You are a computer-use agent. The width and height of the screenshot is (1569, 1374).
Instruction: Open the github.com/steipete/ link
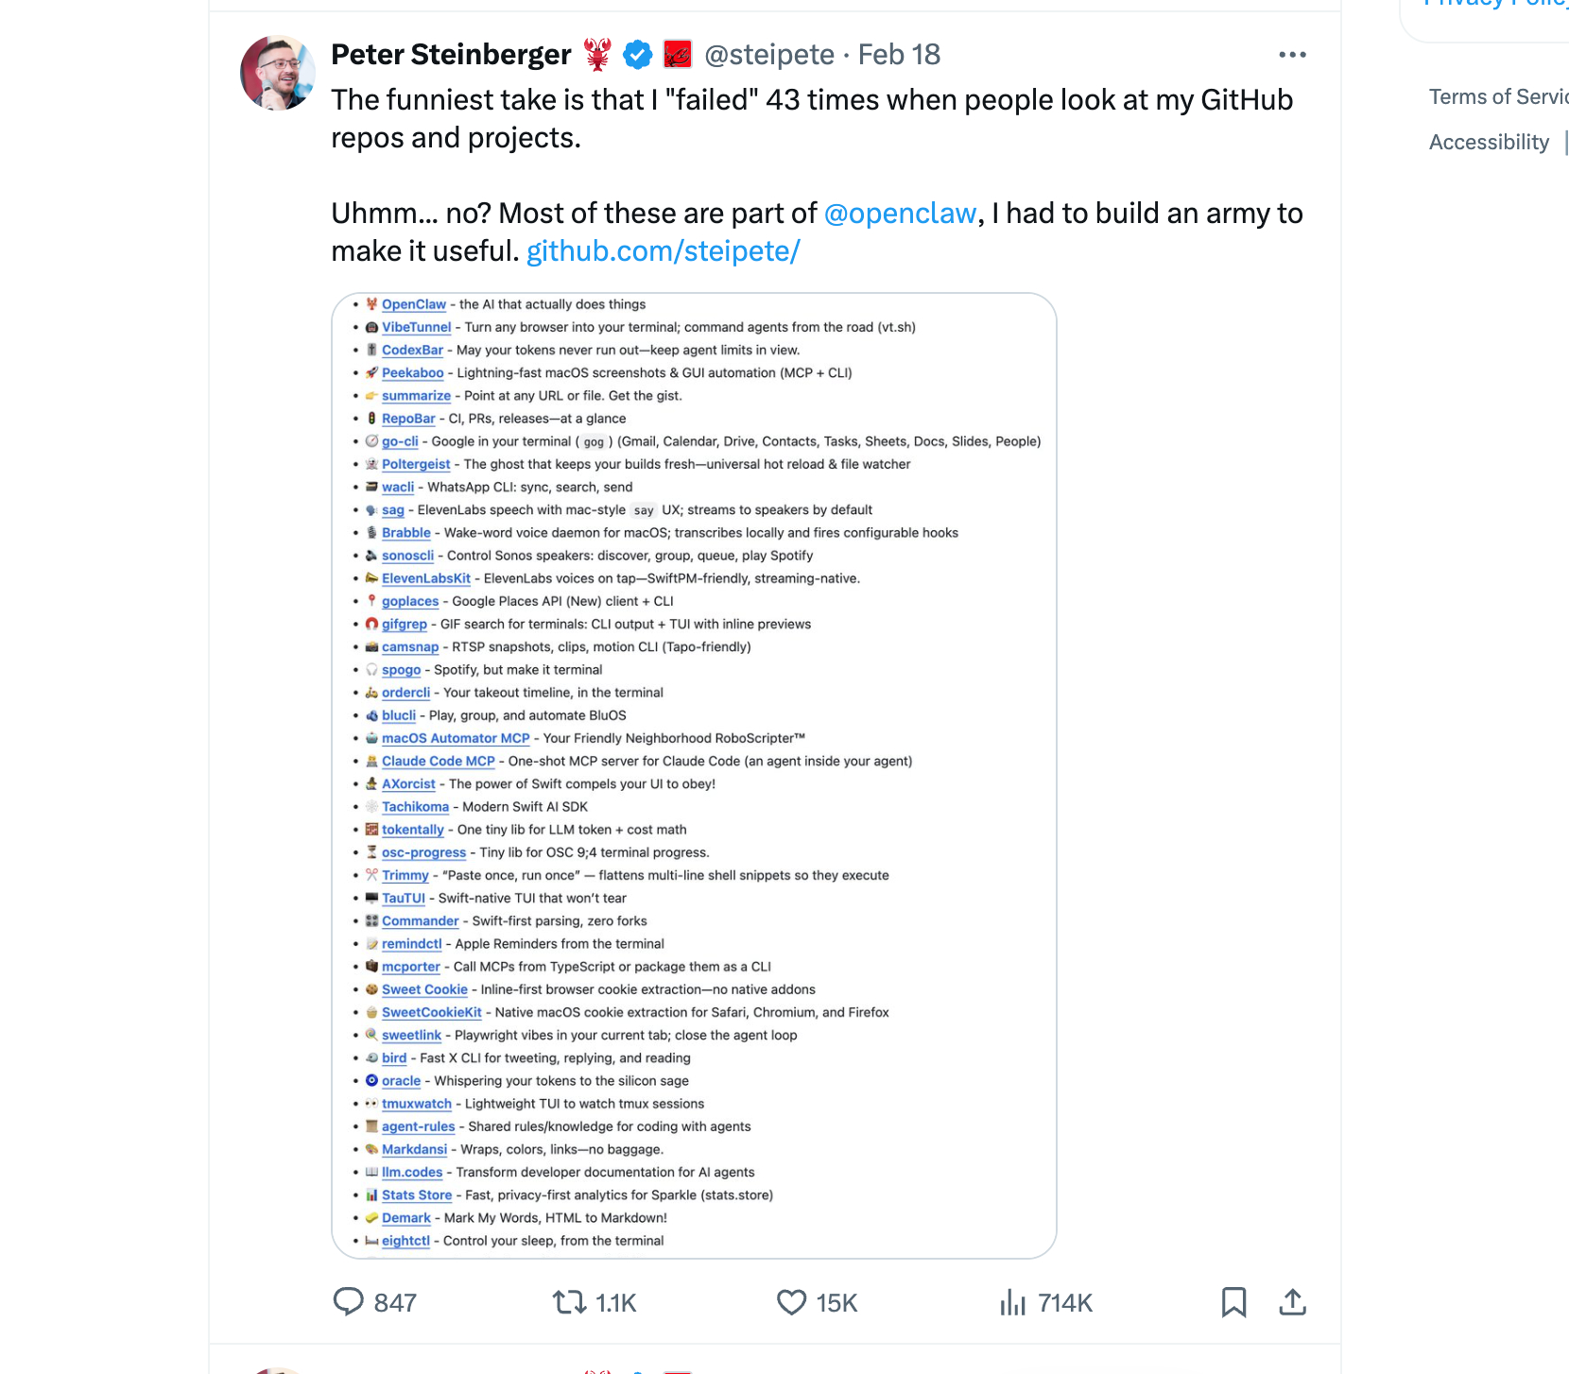pyautogui.click(x=663, y=251)
